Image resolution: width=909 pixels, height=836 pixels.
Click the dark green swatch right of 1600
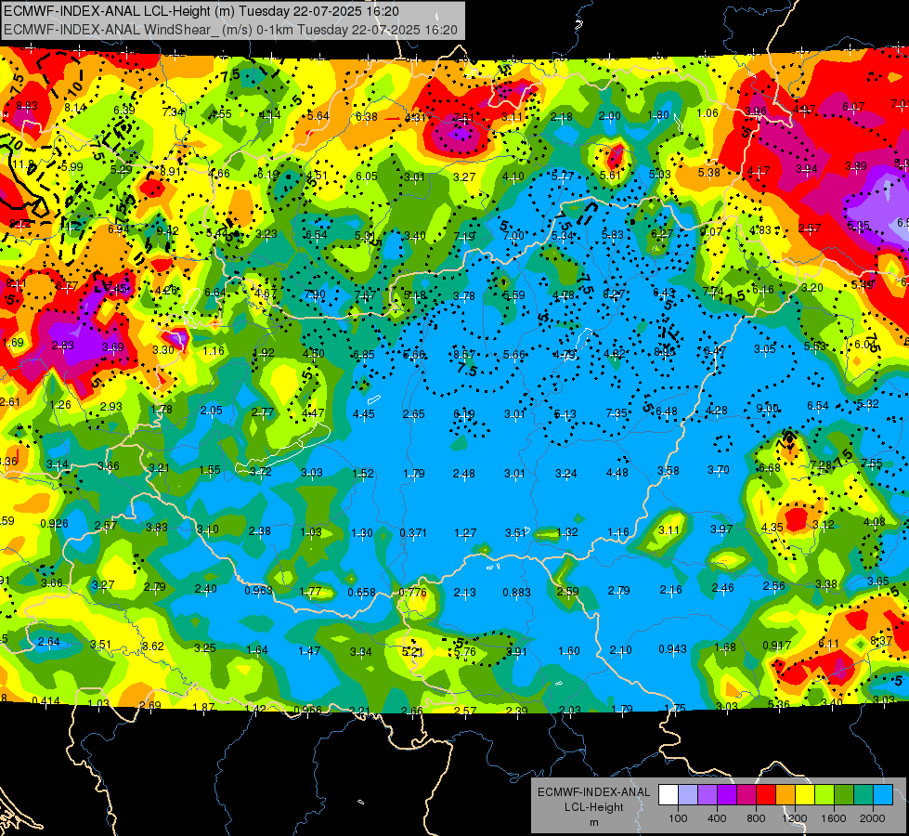pyautogui.click(x=843, y=795)
